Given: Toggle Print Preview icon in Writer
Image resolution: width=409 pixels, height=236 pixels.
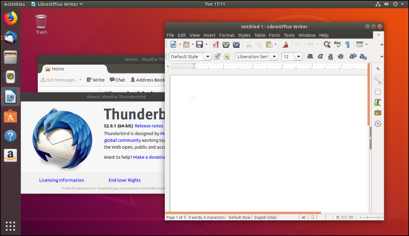Looking at the screenshot, I should click(x=237, y=45).
